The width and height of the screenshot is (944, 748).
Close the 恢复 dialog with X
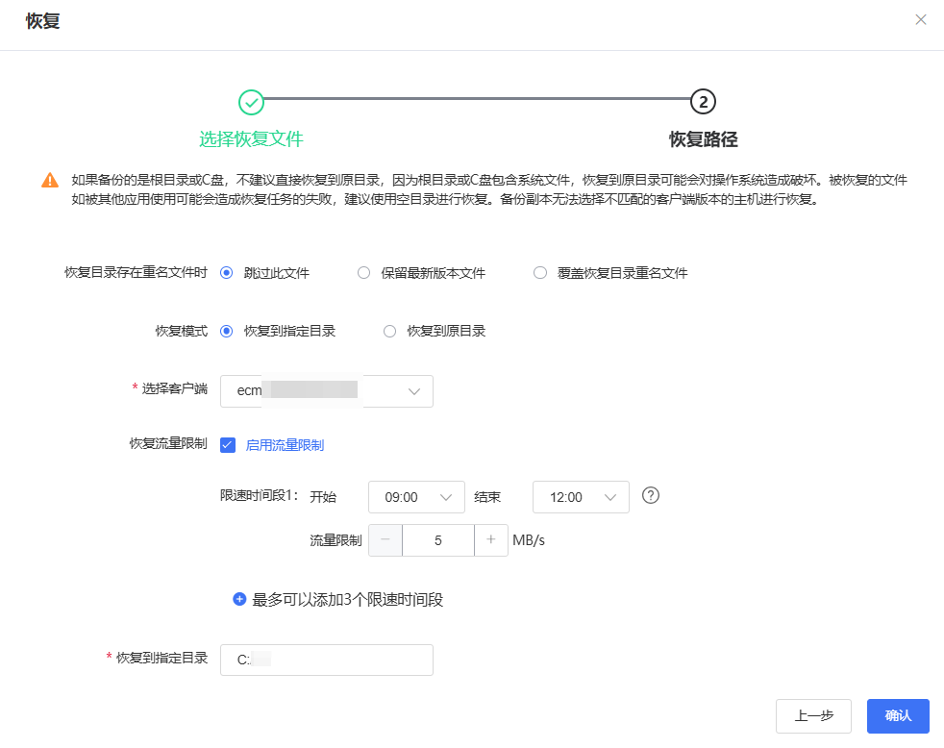(x=921, y=20)
